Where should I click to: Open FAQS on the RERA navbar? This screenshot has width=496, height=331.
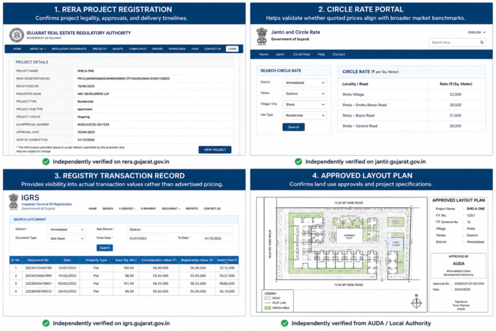coord(195,48)
